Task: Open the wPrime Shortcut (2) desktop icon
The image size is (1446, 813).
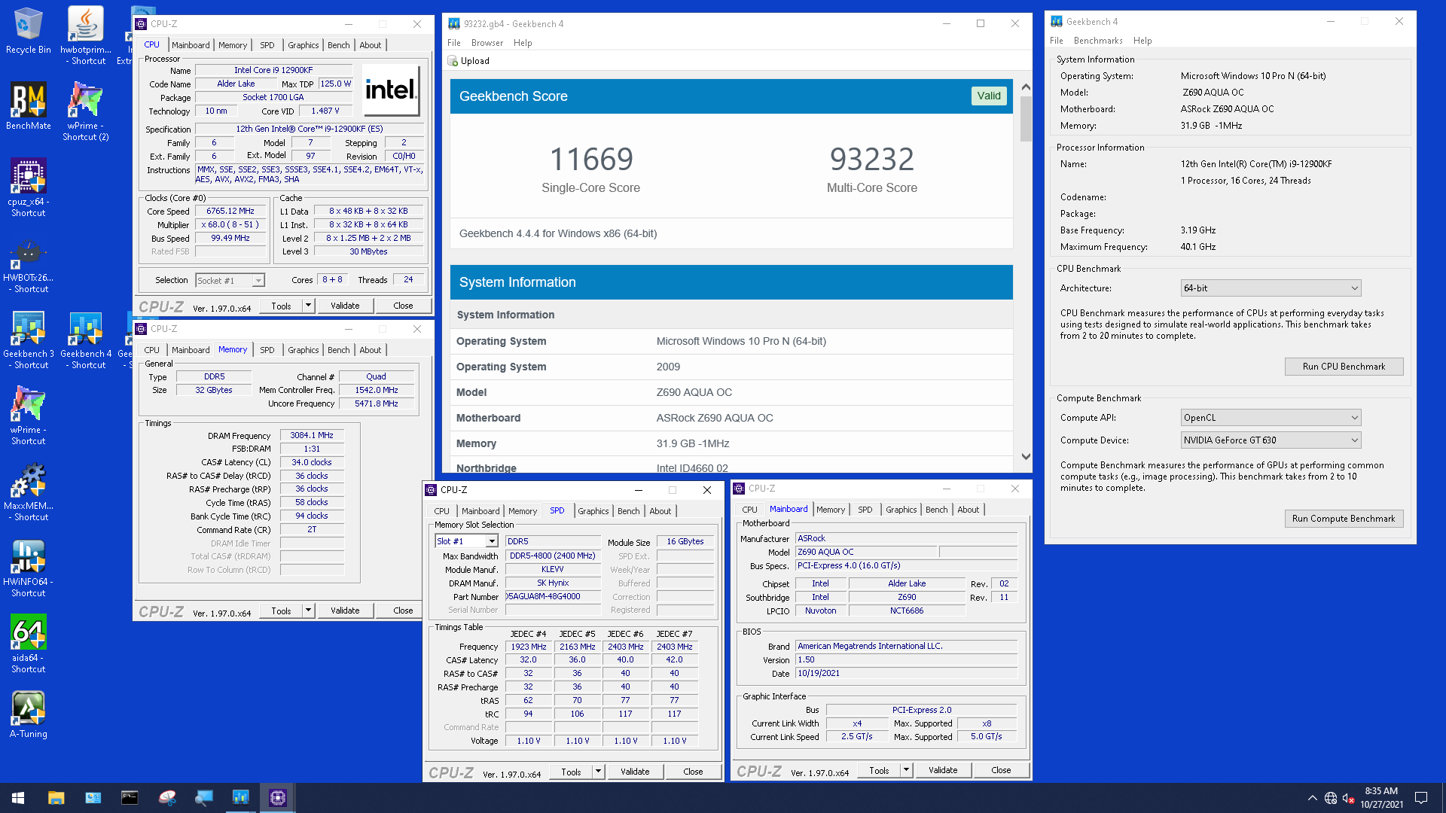Action: point(85,111)
